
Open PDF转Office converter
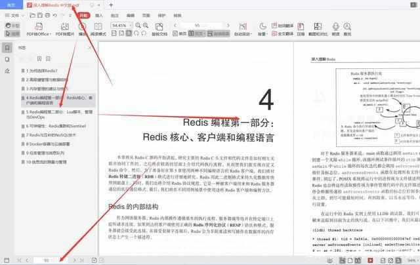[x=39, y=29]
